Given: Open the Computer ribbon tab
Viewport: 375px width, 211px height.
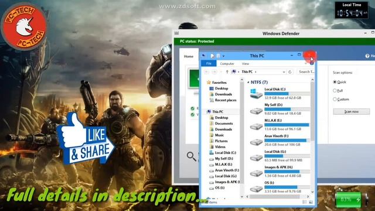Looking at the screenshot, I should [x=227, y=64].
